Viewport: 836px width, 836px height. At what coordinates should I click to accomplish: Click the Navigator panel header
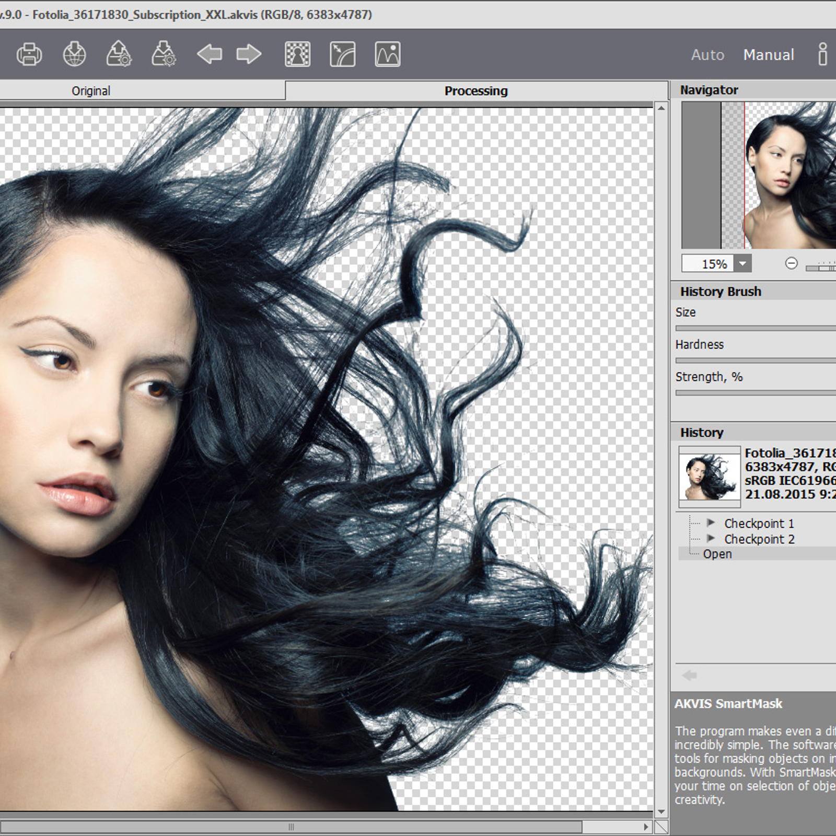coord(753,90)
